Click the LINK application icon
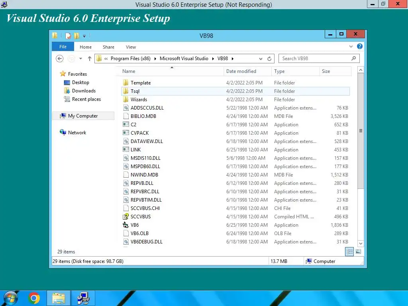The height and width of the screenshot is (306, 408). click(126, 149)
